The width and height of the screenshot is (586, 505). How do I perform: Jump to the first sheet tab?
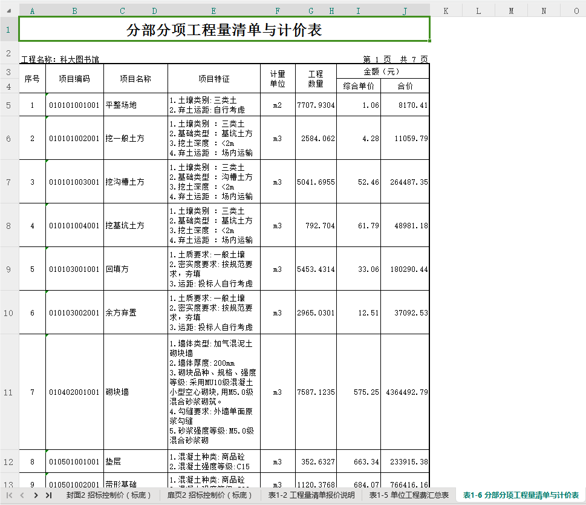(10, 495)
